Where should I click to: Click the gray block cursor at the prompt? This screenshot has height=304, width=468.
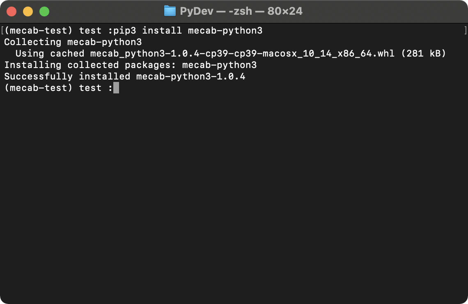(x=116, y=88)
